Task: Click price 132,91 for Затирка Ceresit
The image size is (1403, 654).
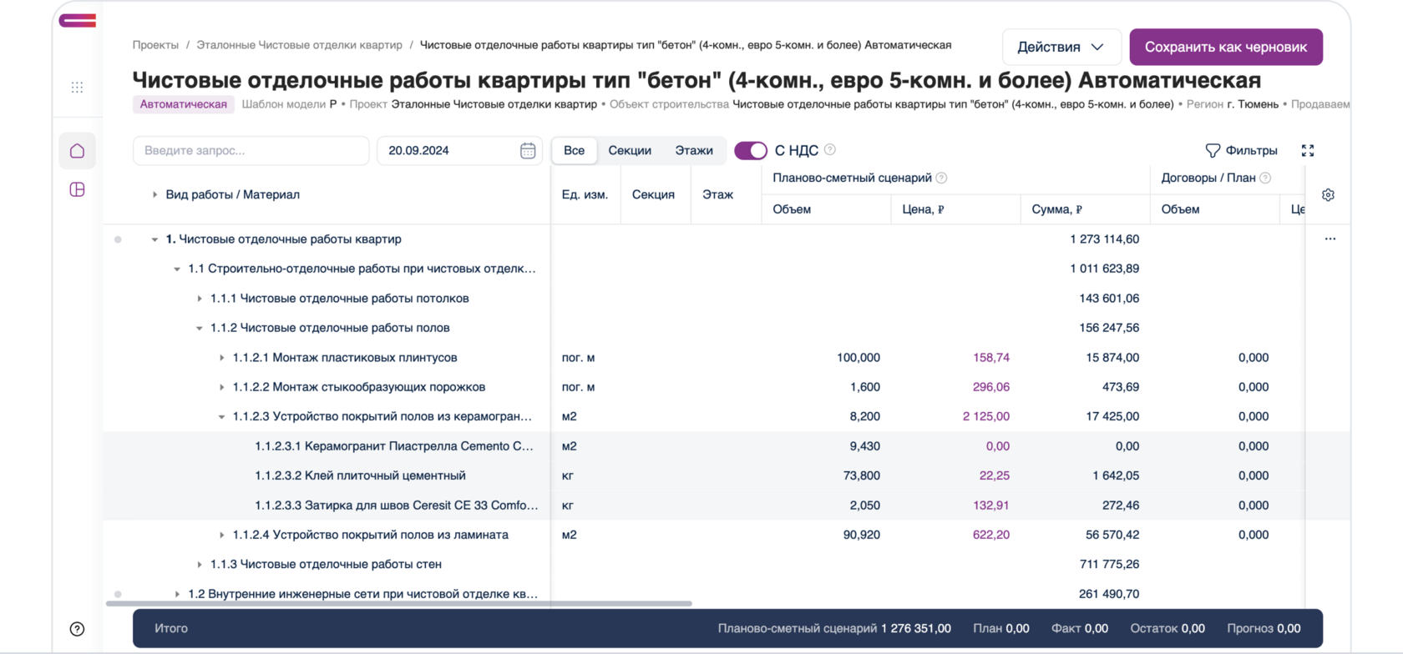Action: (x=991, y=506)
